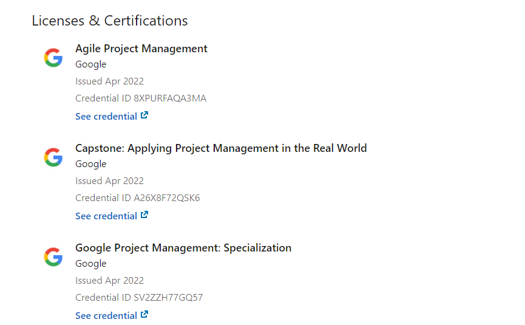Click the Google logo beside Google Project Management: Specialization
Viewport: 525px width, 325px height.
coord(53,257)
